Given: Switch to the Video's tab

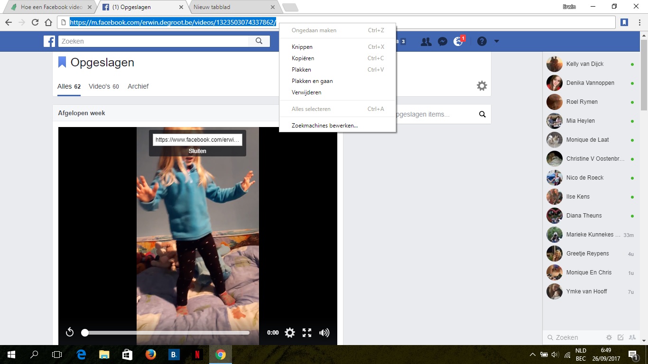Looking at the screenshot, I should click(x=104, y=86).
